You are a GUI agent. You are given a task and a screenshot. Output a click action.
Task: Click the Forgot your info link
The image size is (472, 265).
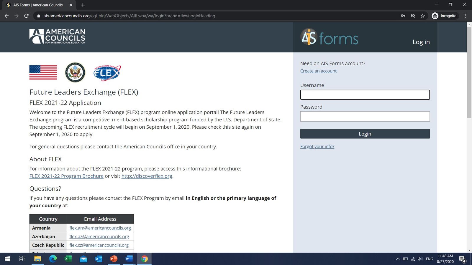pos(317,147)
